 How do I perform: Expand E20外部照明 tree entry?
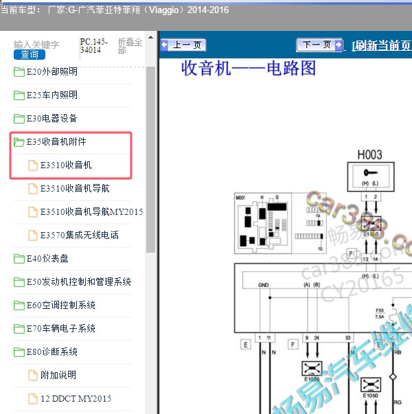51,72
